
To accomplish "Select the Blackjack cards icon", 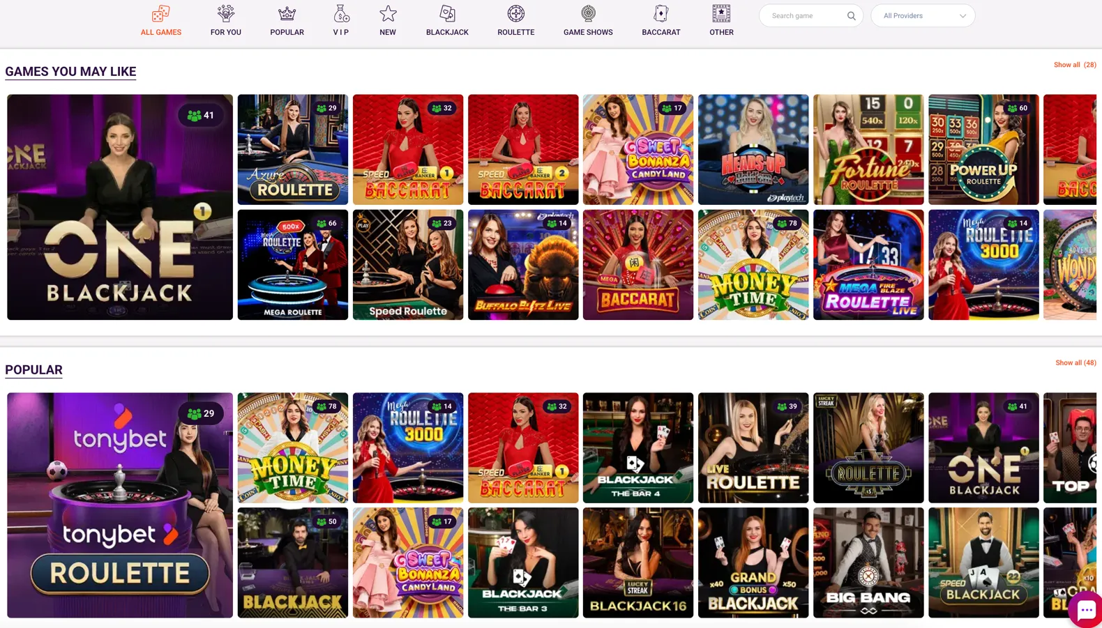I will coord(447,14).
